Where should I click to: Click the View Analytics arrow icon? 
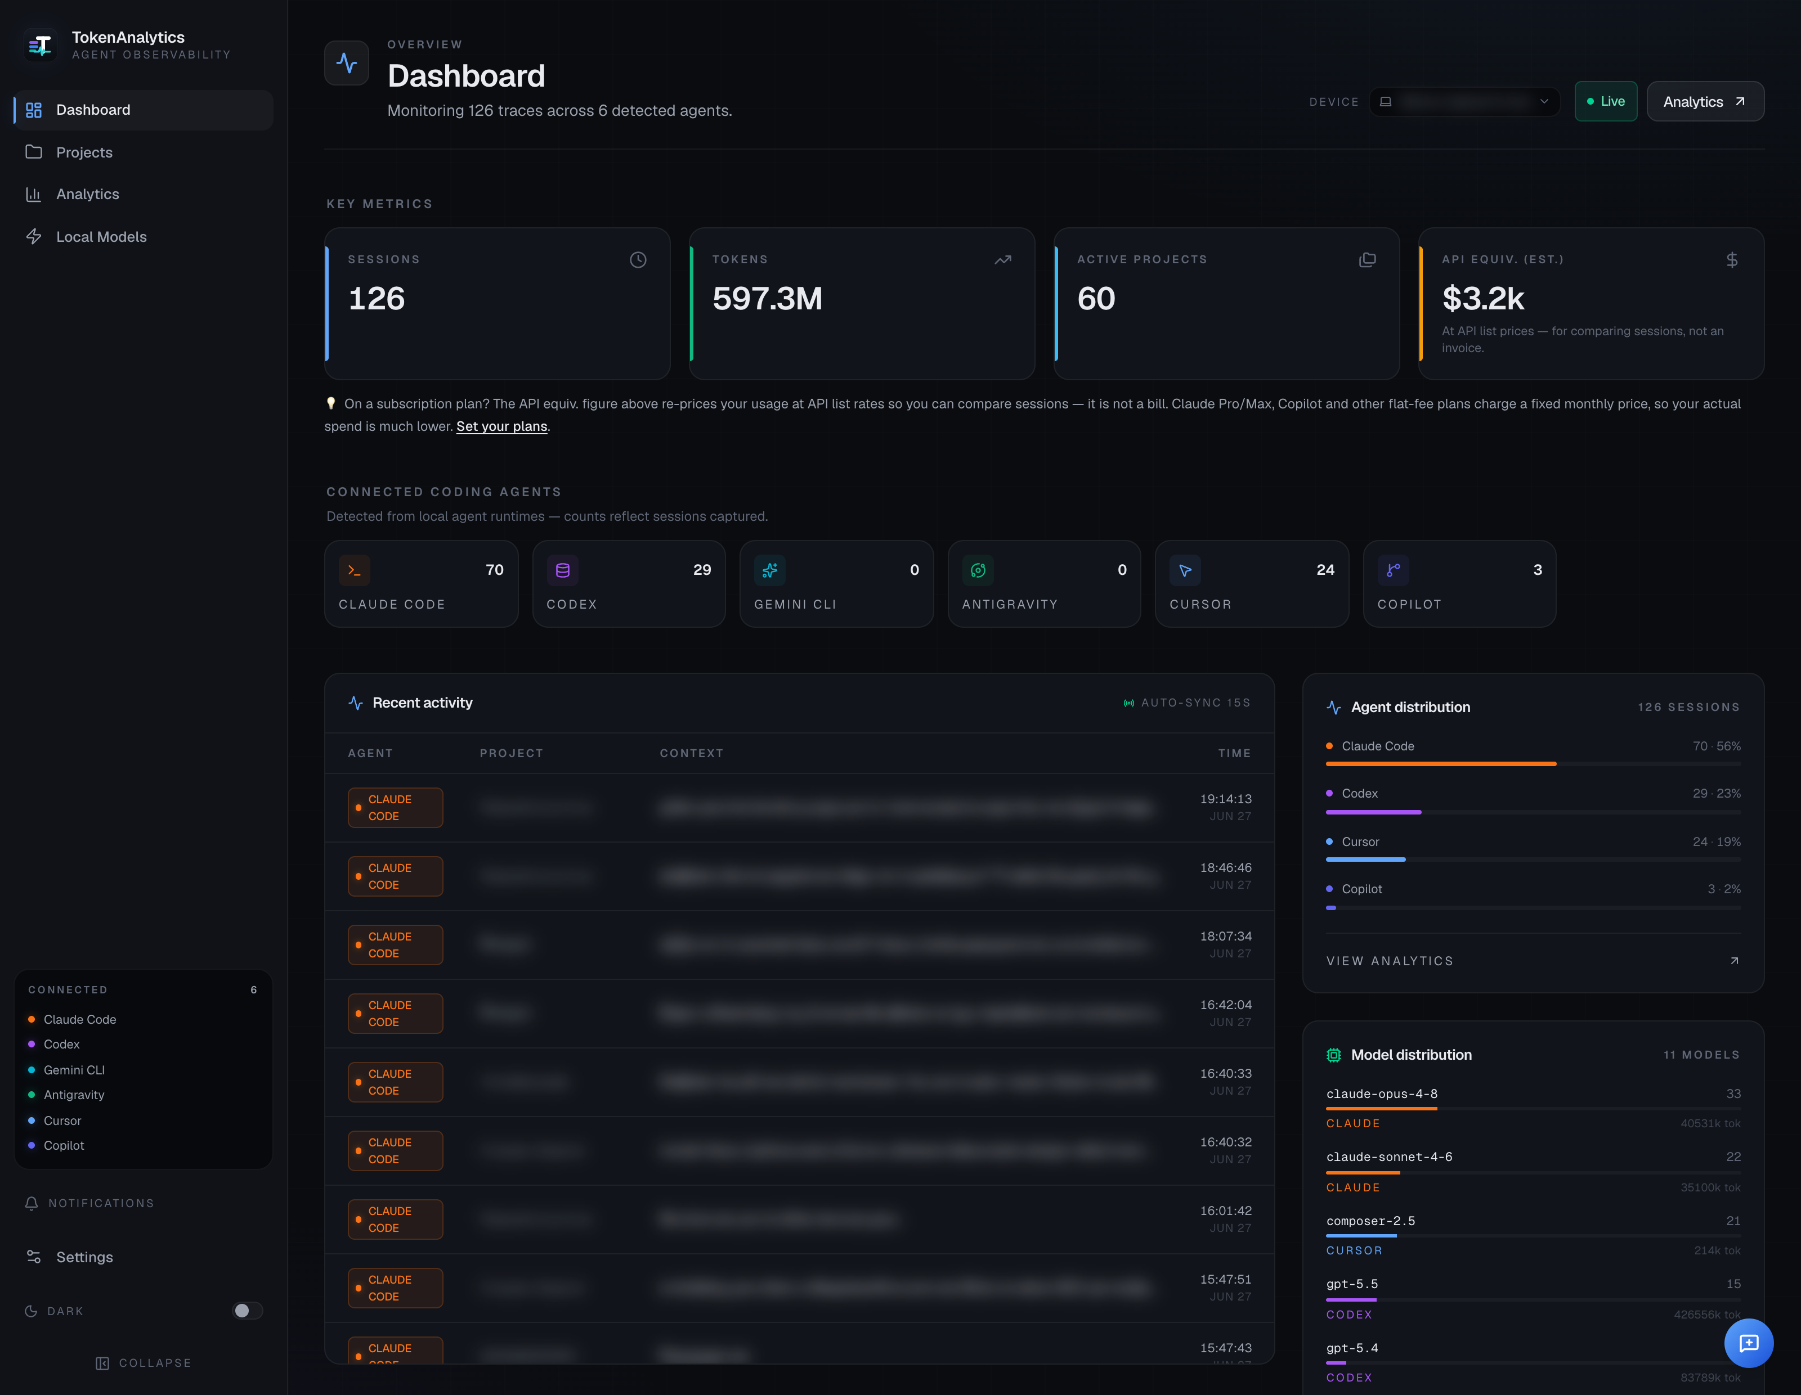[x=1734, y=961]
